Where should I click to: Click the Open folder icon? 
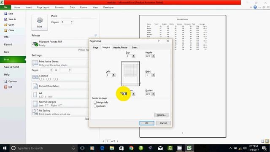point(5,24)
